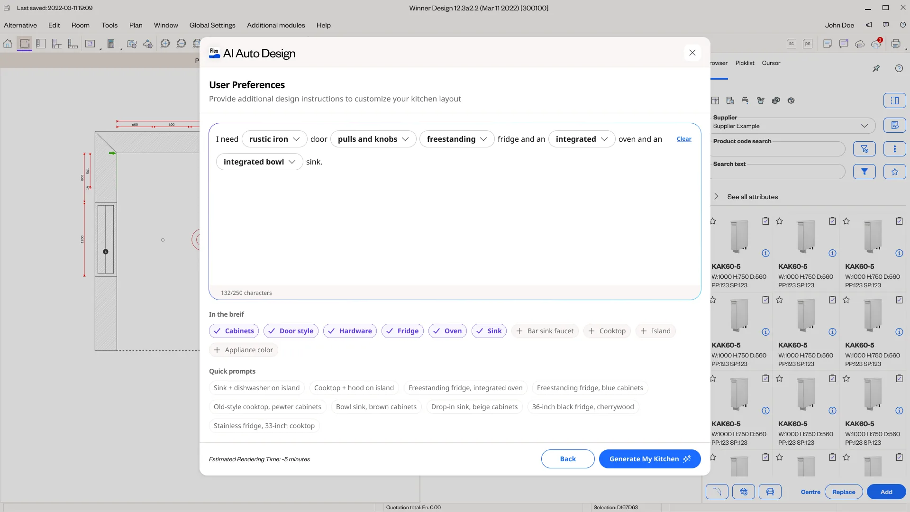Click the calculator icon in toolbar
Screen dimensions: 910x512
(111, 44)
